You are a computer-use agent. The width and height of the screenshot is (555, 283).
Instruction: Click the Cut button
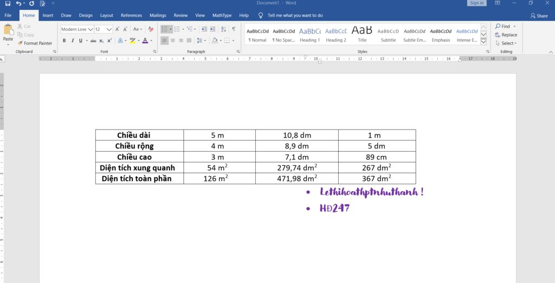pos(24,26)
